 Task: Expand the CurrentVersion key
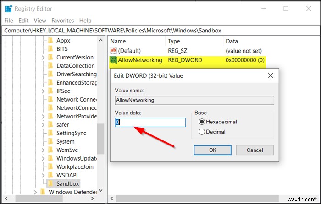pos(43,58)
